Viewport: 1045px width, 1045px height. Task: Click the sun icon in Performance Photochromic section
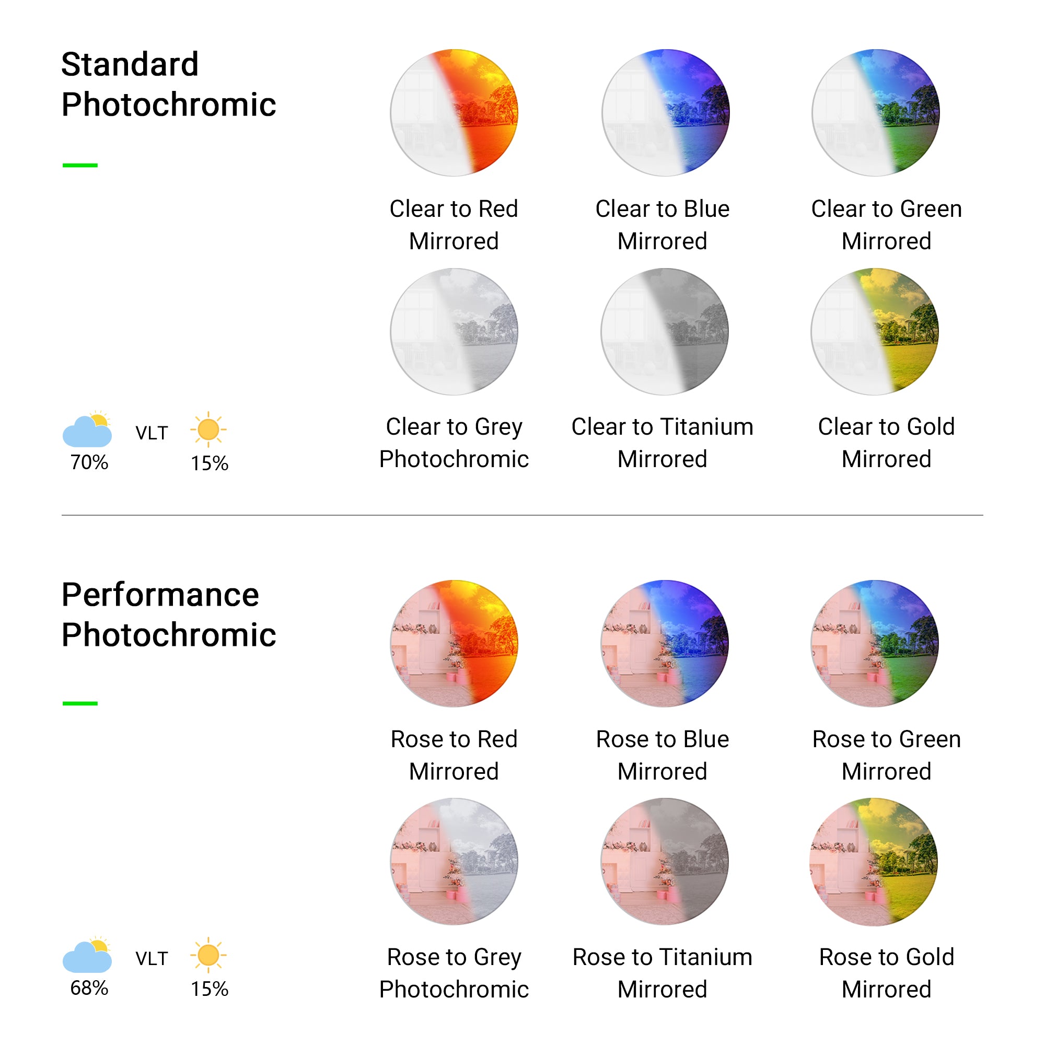208,955
